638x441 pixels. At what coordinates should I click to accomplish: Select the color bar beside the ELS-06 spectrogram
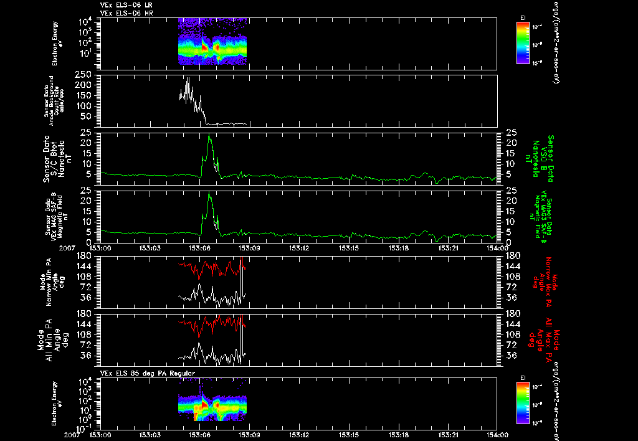tap(523, 43)
